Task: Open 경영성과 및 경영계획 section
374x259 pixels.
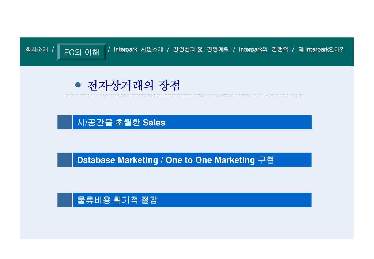Action: (x=201, y=49)
